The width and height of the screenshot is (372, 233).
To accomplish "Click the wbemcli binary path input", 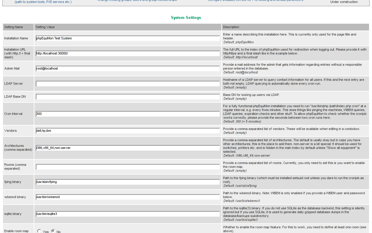I will (x=128, y=197).
